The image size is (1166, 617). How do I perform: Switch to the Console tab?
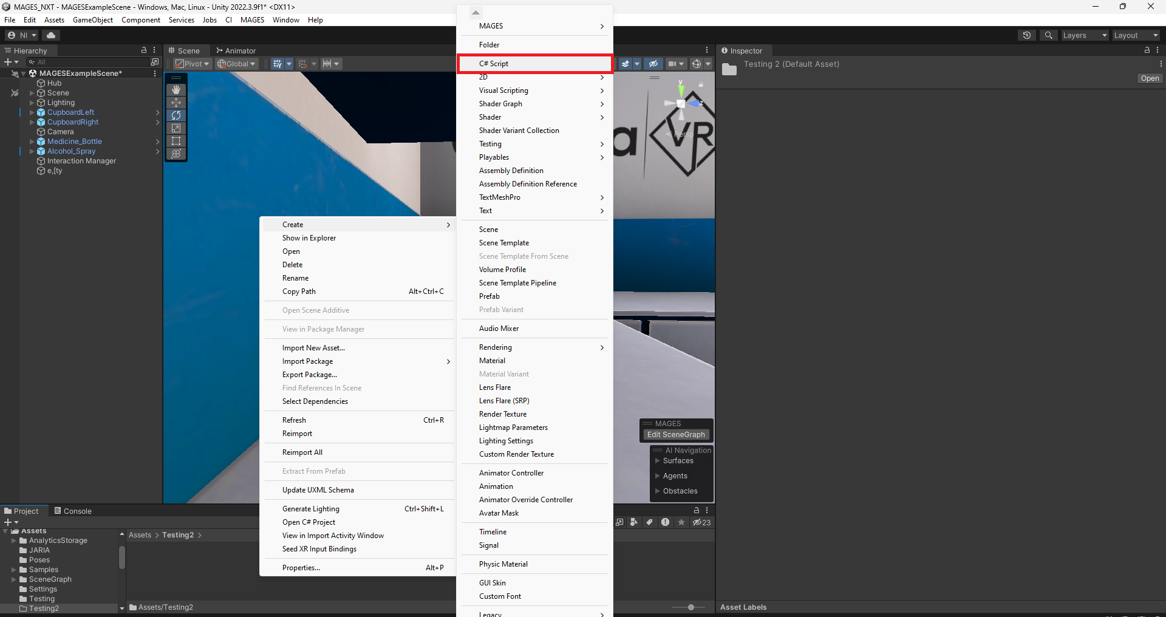click(x=73, y=511)
